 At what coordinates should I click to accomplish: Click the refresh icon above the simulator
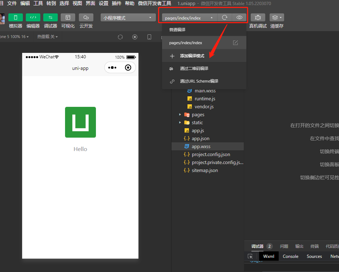(120, 37)
